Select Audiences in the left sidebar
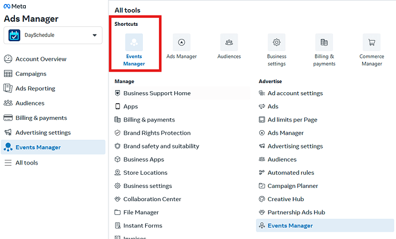396x239 pixels. point(30,103)
